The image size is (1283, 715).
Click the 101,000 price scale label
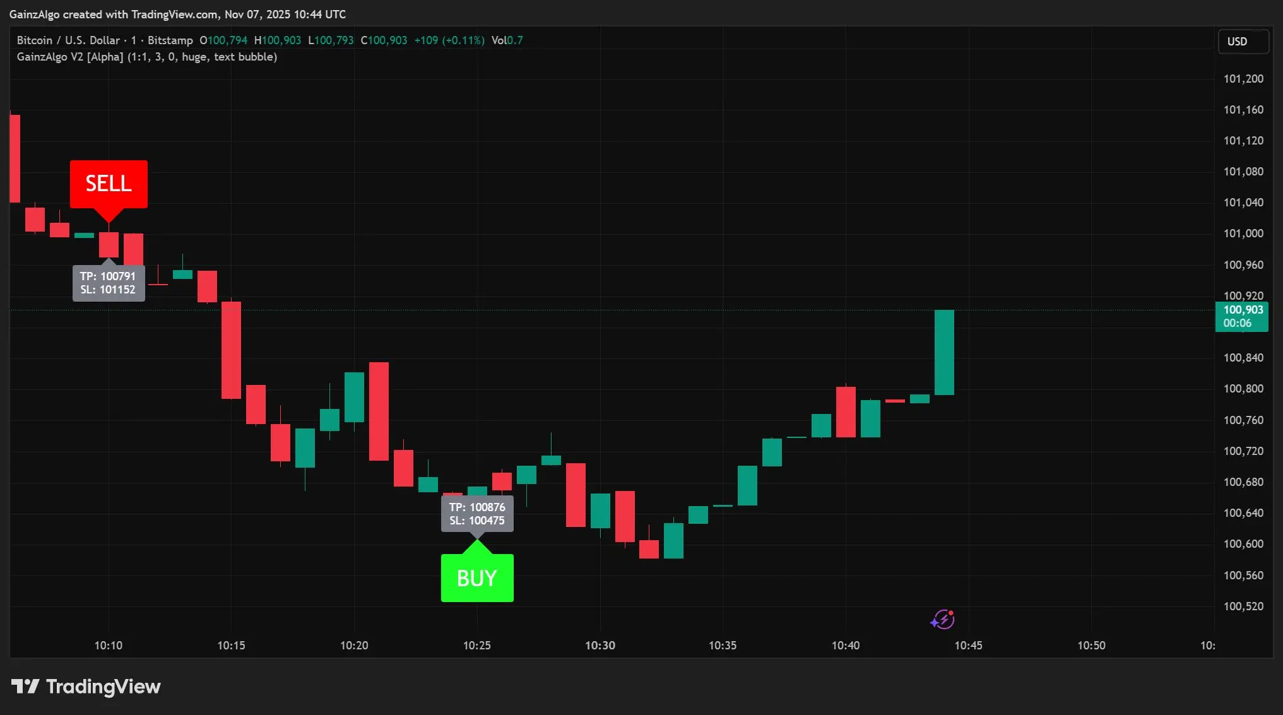click(1243, 233)
